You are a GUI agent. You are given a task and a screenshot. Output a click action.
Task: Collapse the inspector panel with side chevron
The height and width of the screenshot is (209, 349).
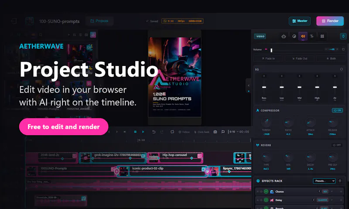249,86
